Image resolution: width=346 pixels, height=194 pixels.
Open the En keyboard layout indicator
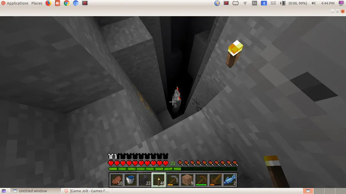(255, 3)
